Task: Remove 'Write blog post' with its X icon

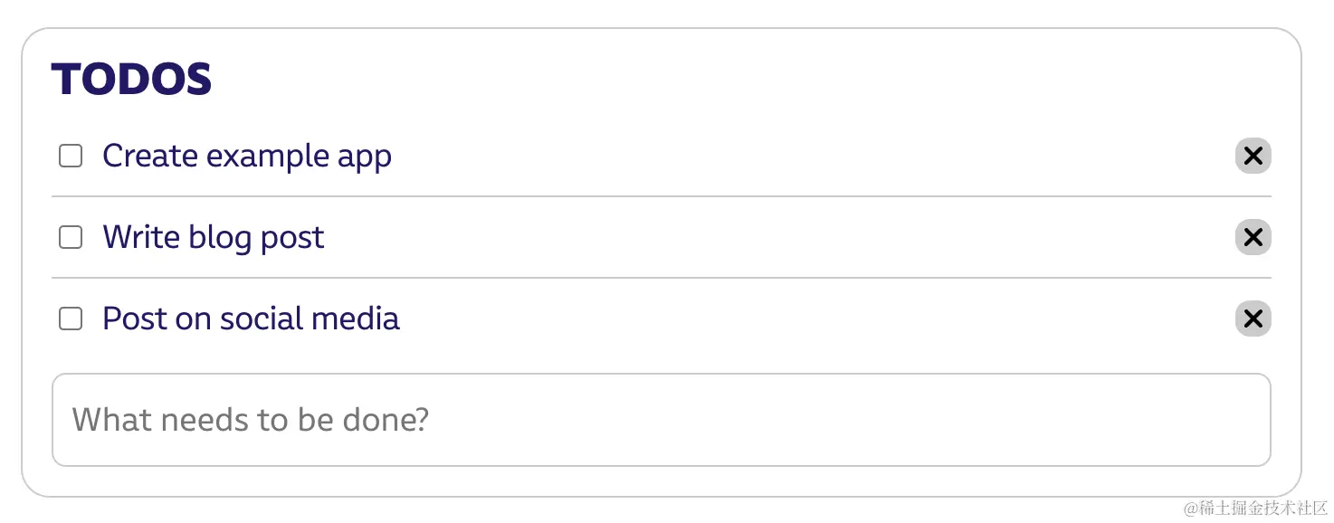Action: (x=1253, y=237)
